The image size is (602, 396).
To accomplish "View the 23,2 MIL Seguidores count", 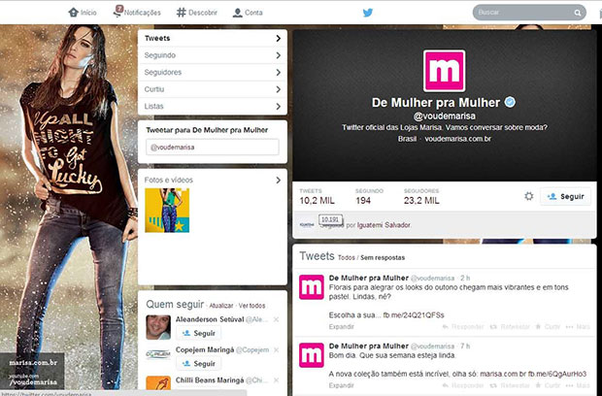I will tap(421, 197).
